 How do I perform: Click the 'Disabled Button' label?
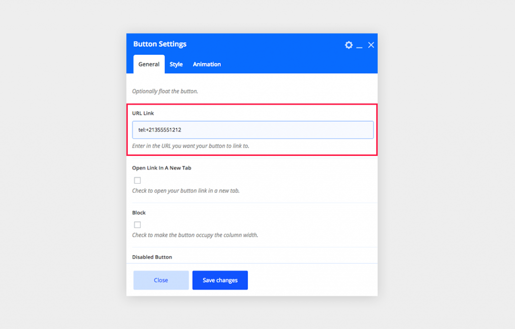pos(152,257)
